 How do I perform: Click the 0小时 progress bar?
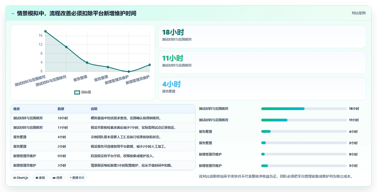click(x=304, y=154)
